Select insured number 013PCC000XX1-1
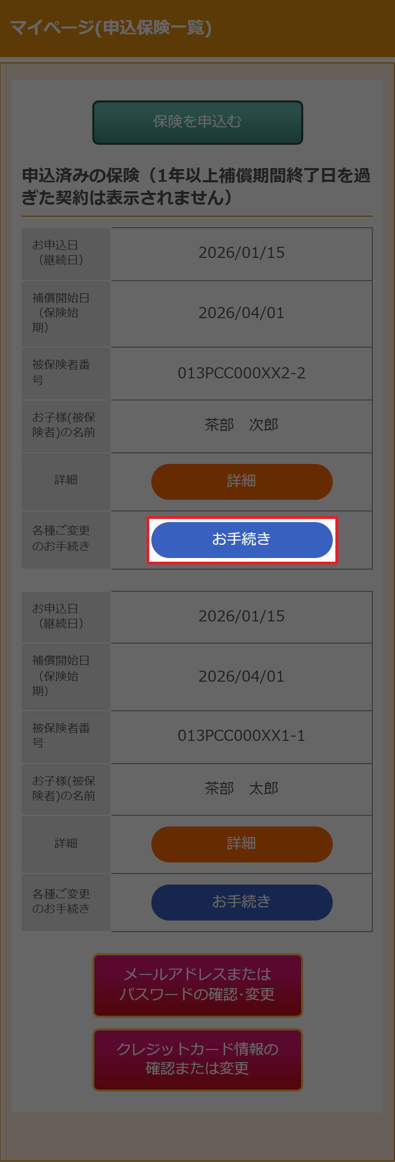Image resolution: width=395 pixels, height=1162 pixels. 242,736
